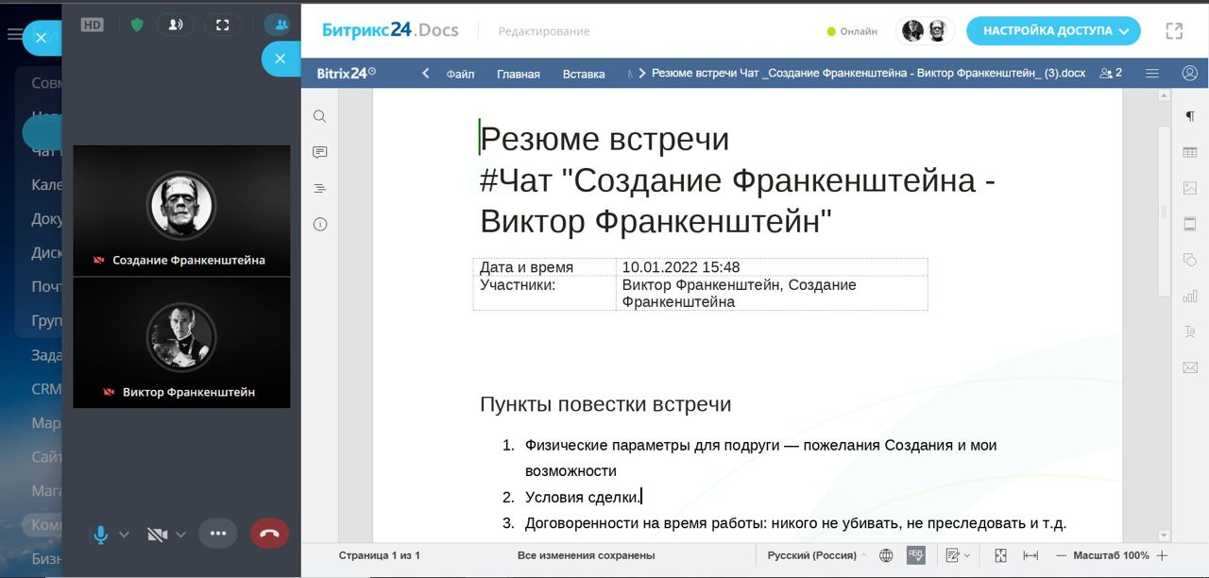Expand the document to full screen
This screenshot has width=1209, height=578.
[x=1174, y=31]
